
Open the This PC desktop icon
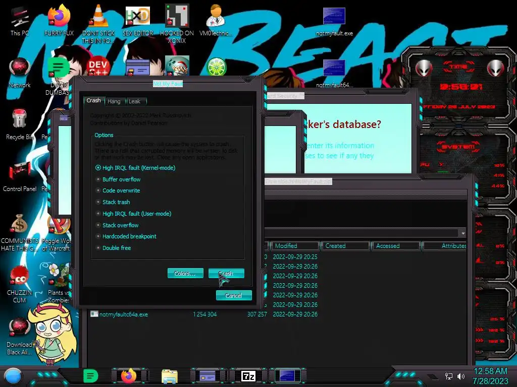(20, 21)
